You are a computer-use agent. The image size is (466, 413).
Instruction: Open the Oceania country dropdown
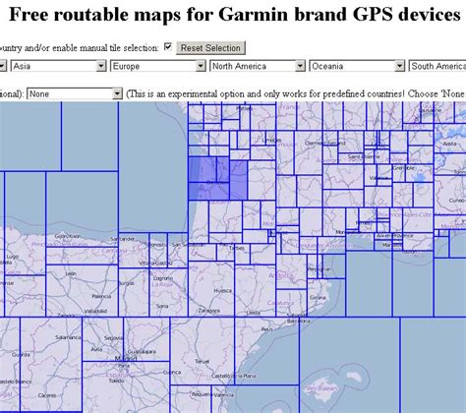[x=357, y=66]
